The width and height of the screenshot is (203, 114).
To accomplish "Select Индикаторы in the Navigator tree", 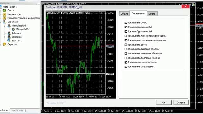I will [14, 14].
